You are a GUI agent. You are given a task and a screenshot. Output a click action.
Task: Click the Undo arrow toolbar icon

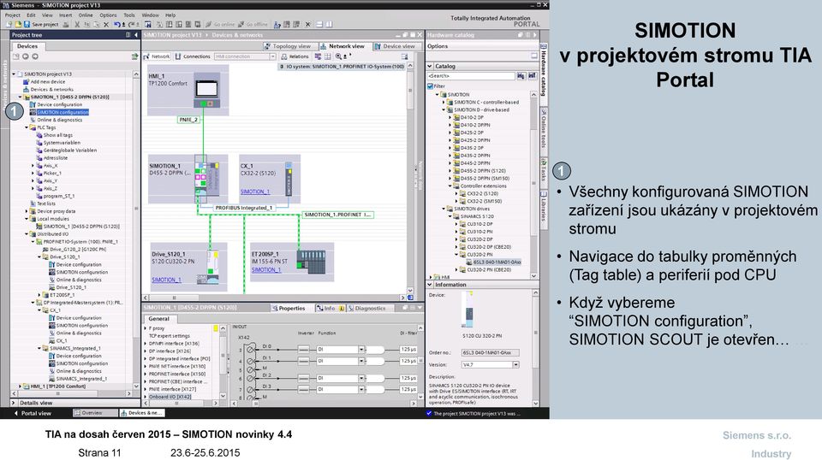tap(117, 24)
